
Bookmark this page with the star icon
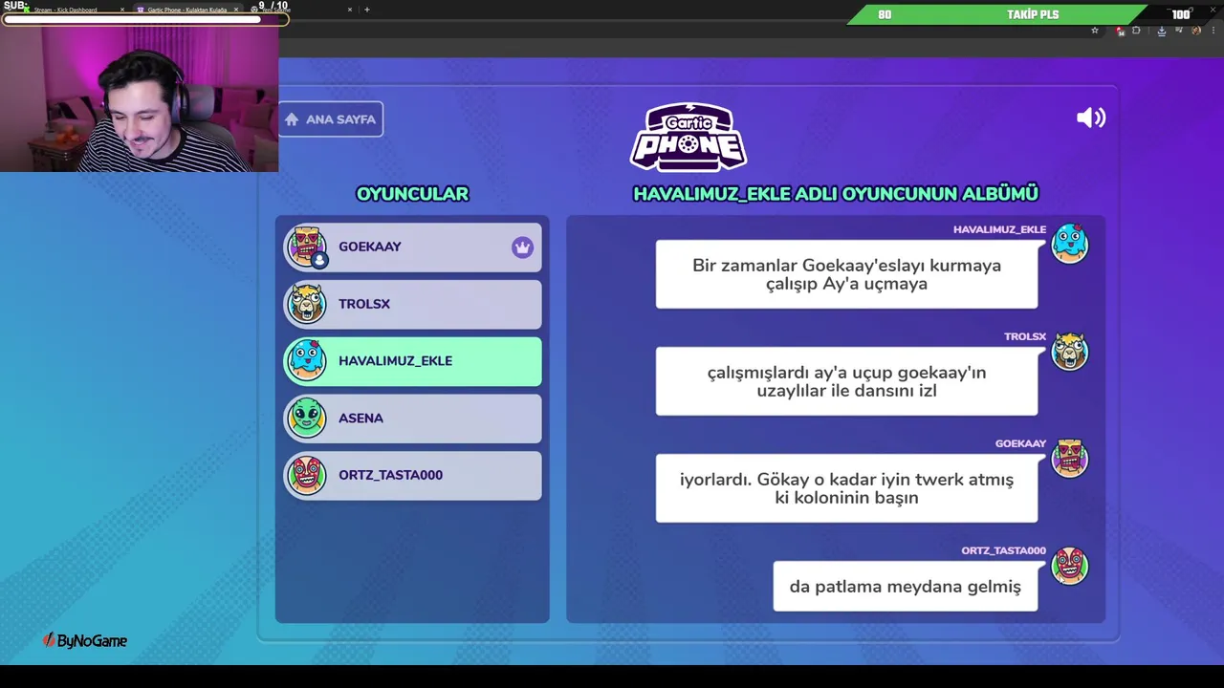click(x=1095, y=31)
